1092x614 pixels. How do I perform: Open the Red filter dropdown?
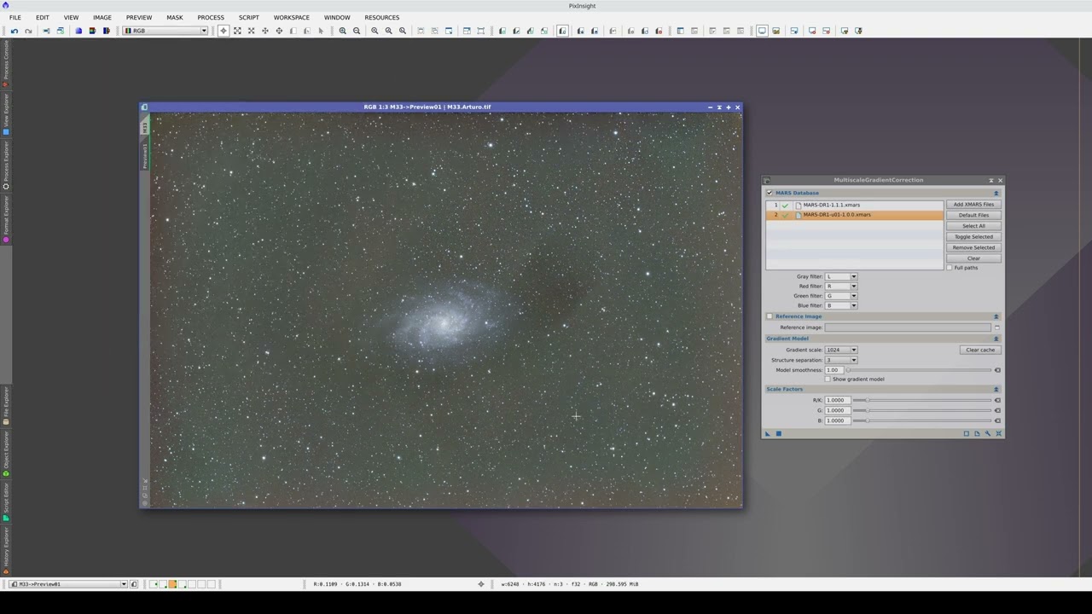[840, 287]
